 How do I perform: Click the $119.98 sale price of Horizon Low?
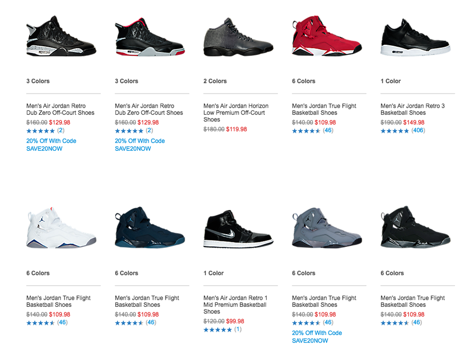pos(236,129)
